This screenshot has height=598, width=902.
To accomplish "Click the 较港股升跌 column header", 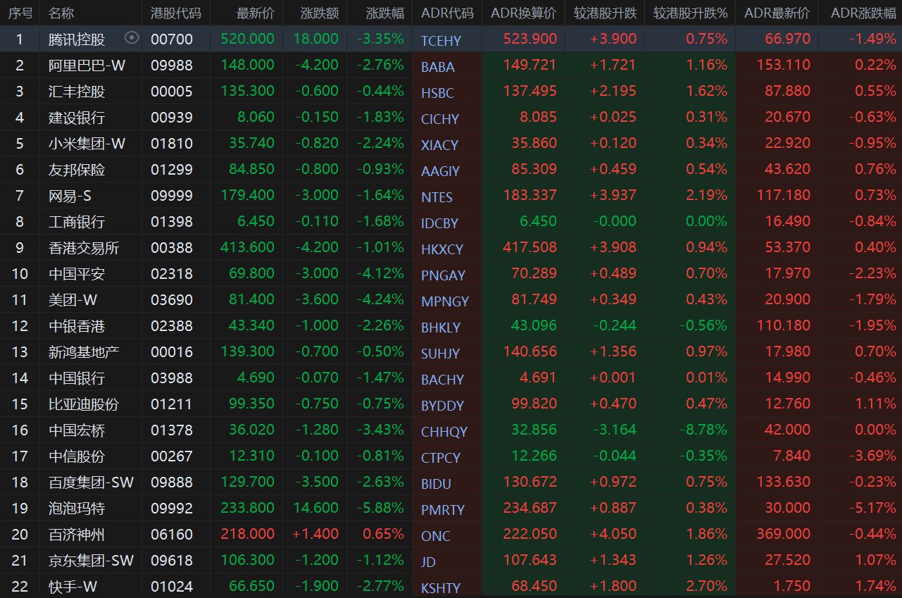I will [x=605, y=13].
